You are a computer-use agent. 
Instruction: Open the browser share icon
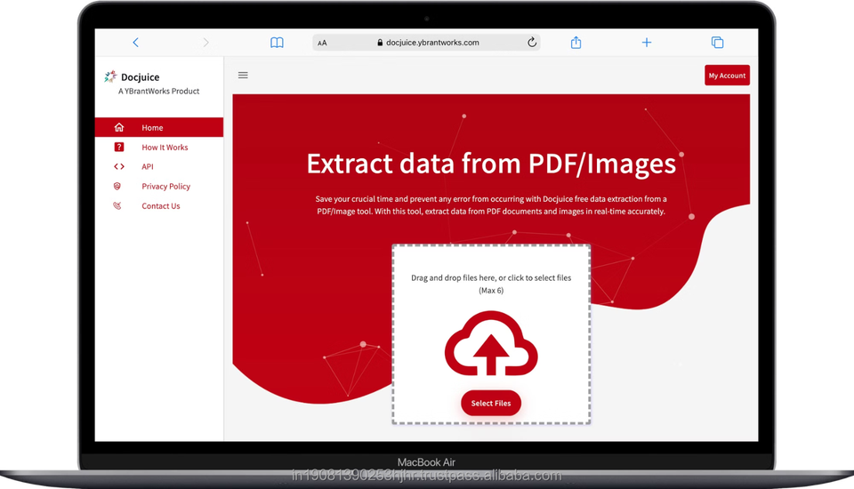(x=576, y=42)
